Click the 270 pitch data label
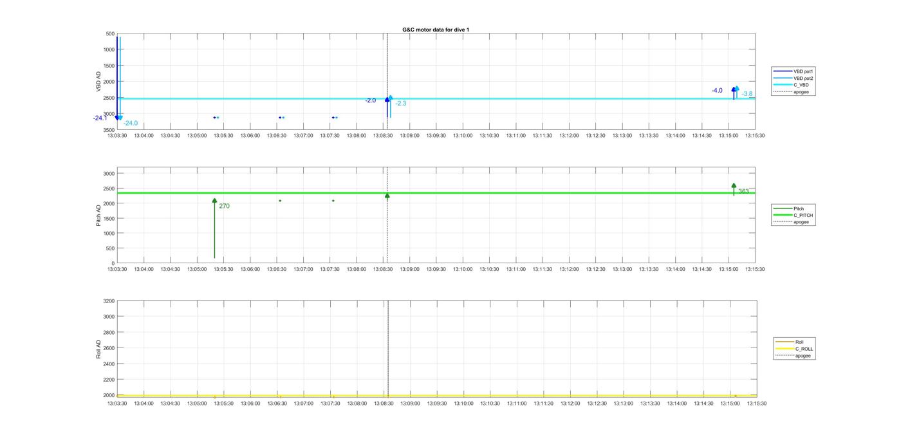The image size is (901, 446). [x=224, y=207]
